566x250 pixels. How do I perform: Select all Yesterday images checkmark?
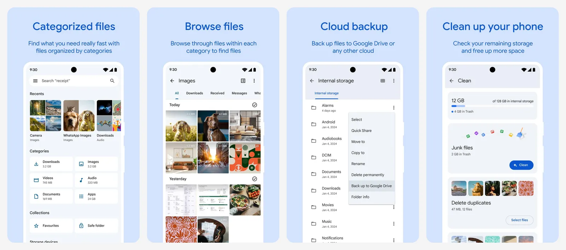point(254,179)
